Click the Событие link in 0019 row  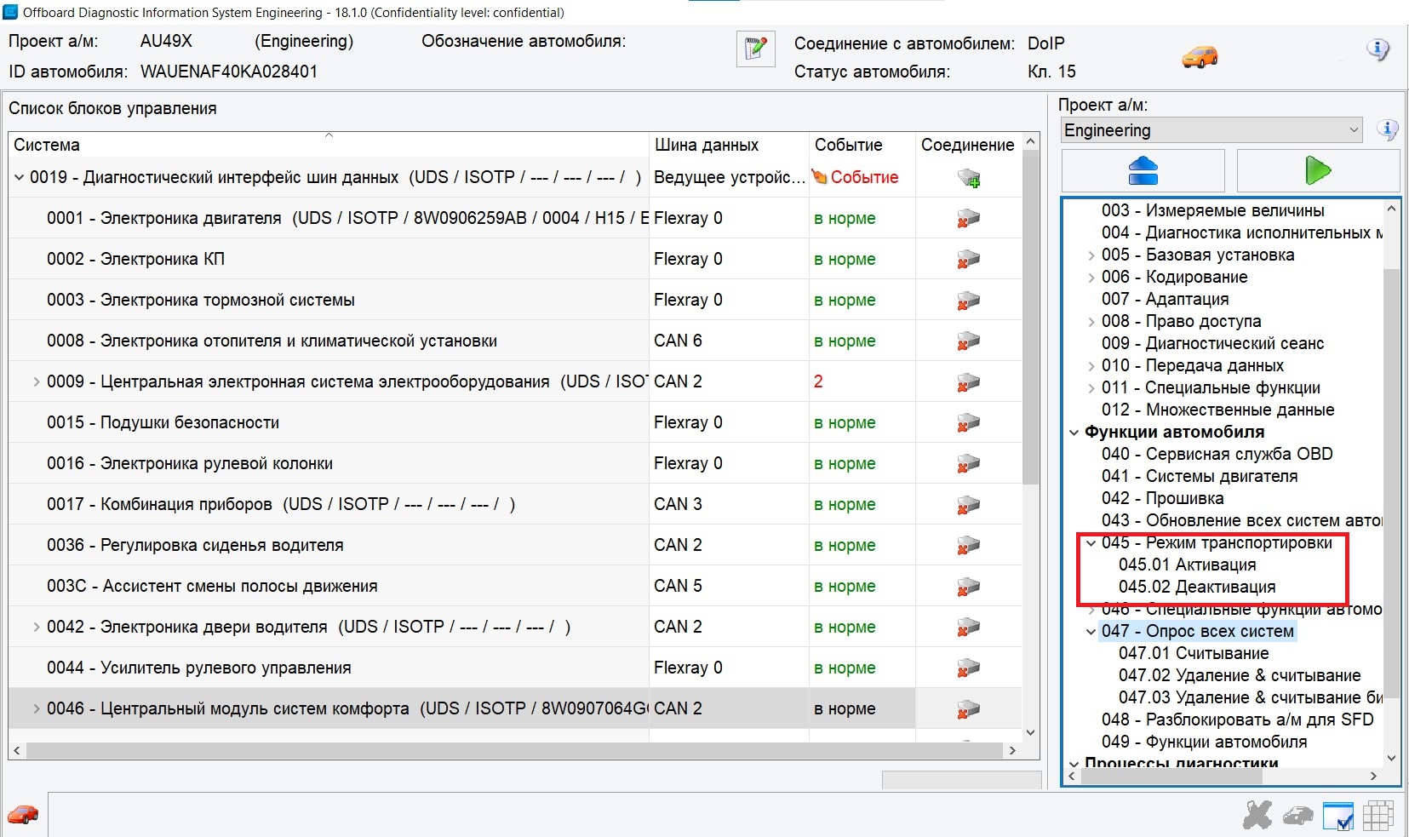(863, 177)
